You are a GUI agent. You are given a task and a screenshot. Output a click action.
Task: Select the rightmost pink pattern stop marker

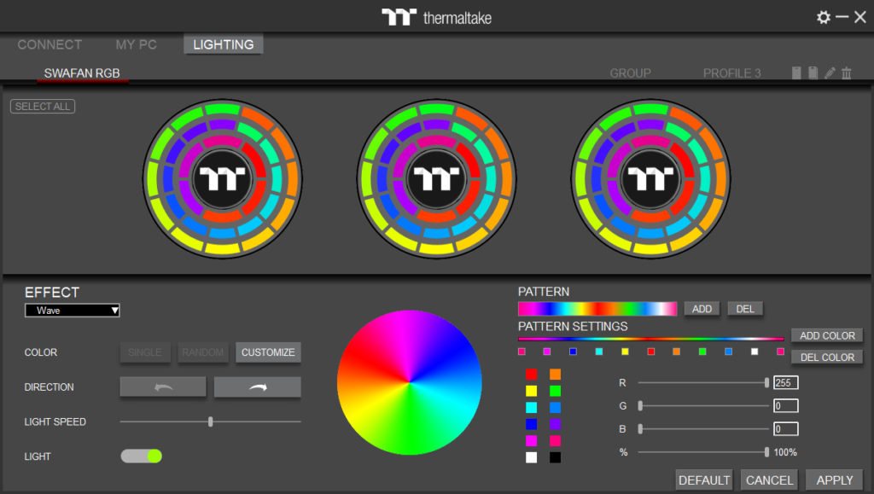click(780, 352)
